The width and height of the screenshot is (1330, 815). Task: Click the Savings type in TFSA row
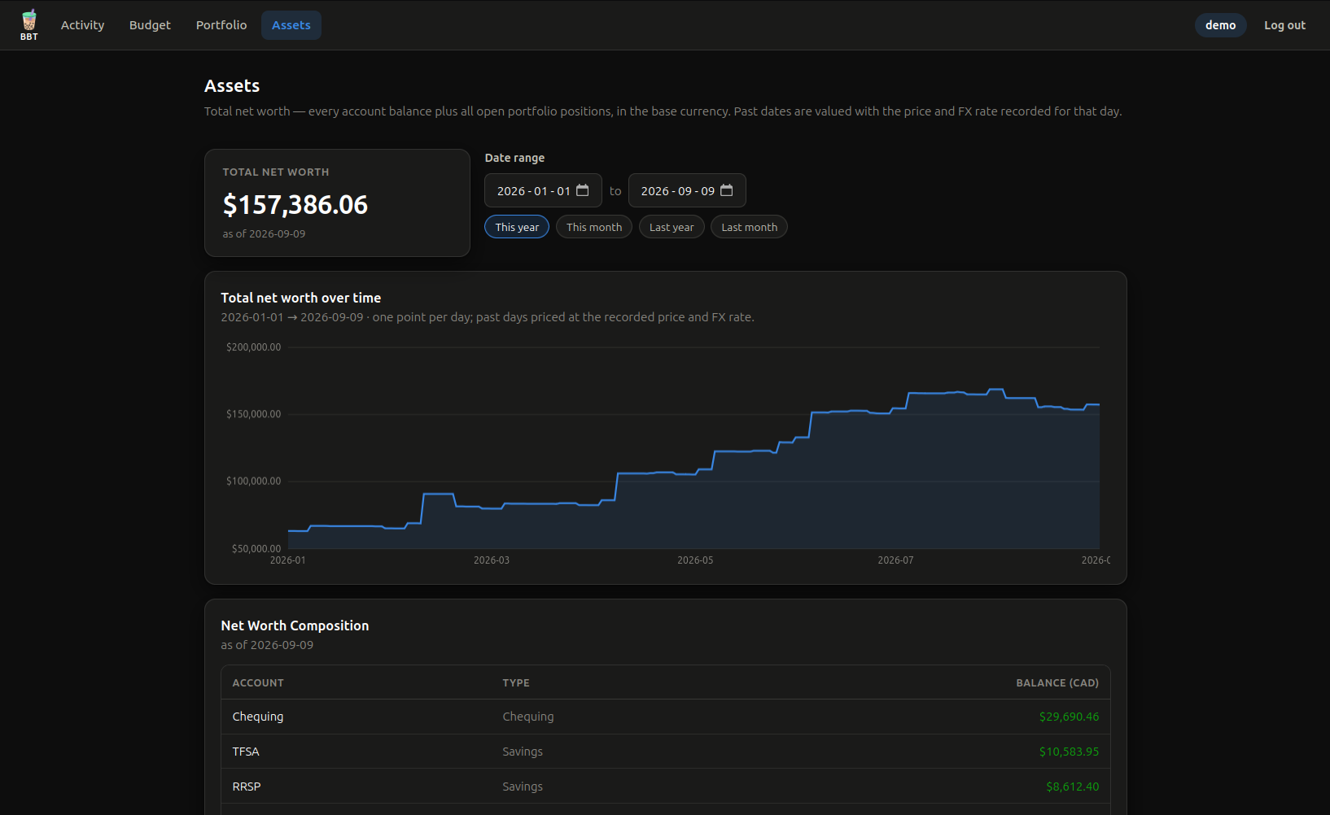[523, 752]
